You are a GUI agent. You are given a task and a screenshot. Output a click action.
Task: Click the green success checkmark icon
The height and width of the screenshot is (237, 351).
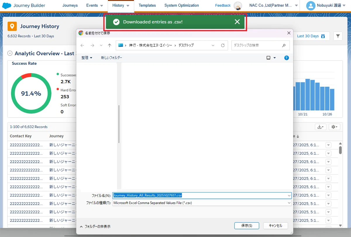[116, 22]
